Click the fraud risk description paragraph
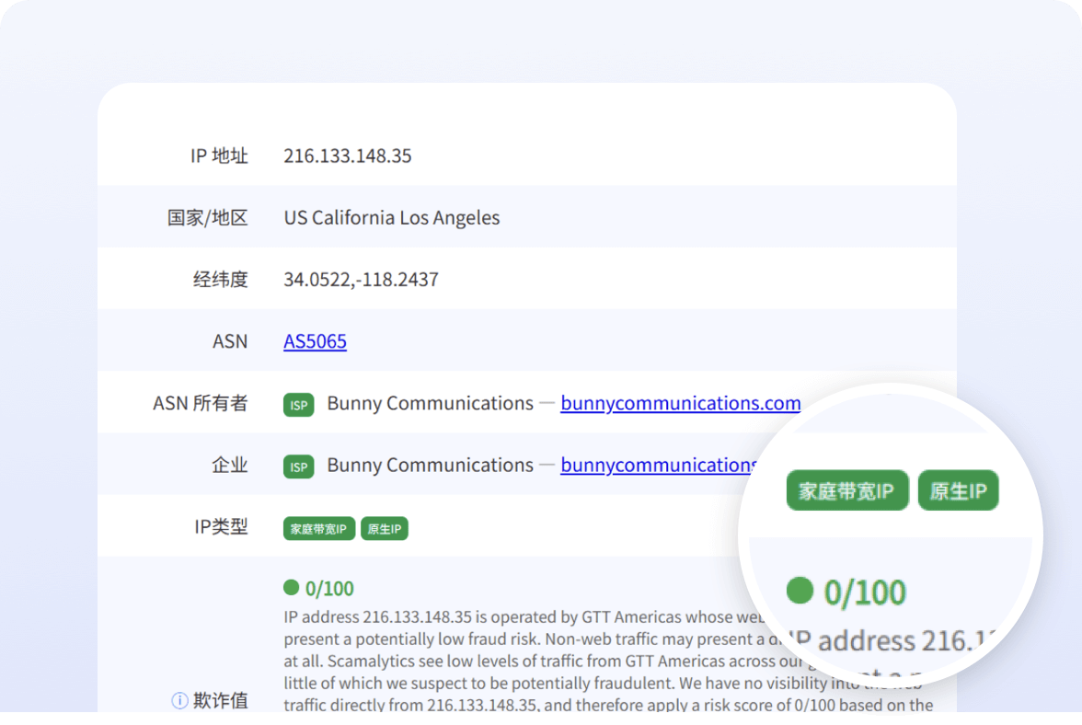1082x725 pixels. tap(515, 661)
